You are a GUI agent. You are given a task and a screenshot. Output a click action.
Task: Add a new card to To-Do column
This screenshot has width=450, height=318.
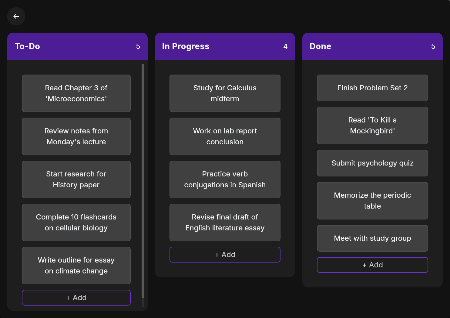[76, 298]
